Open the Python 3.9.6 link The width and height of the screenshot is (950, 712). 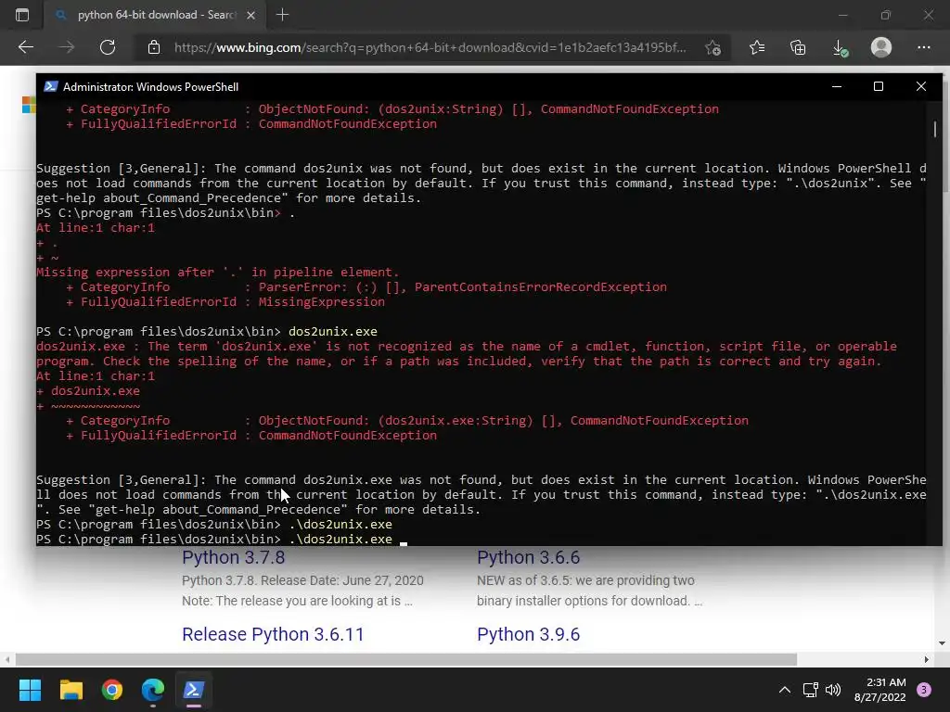coord(528,634)
